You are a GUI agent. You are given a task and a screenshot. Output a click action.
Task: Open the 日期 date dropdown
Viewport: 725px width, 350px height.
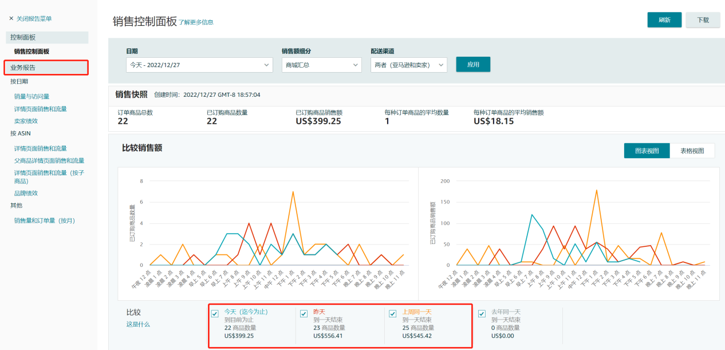(199, 65)
